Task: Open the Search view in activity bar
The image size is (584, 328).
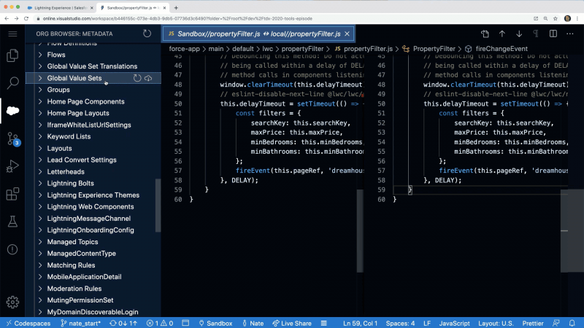Action: point(12,83)
